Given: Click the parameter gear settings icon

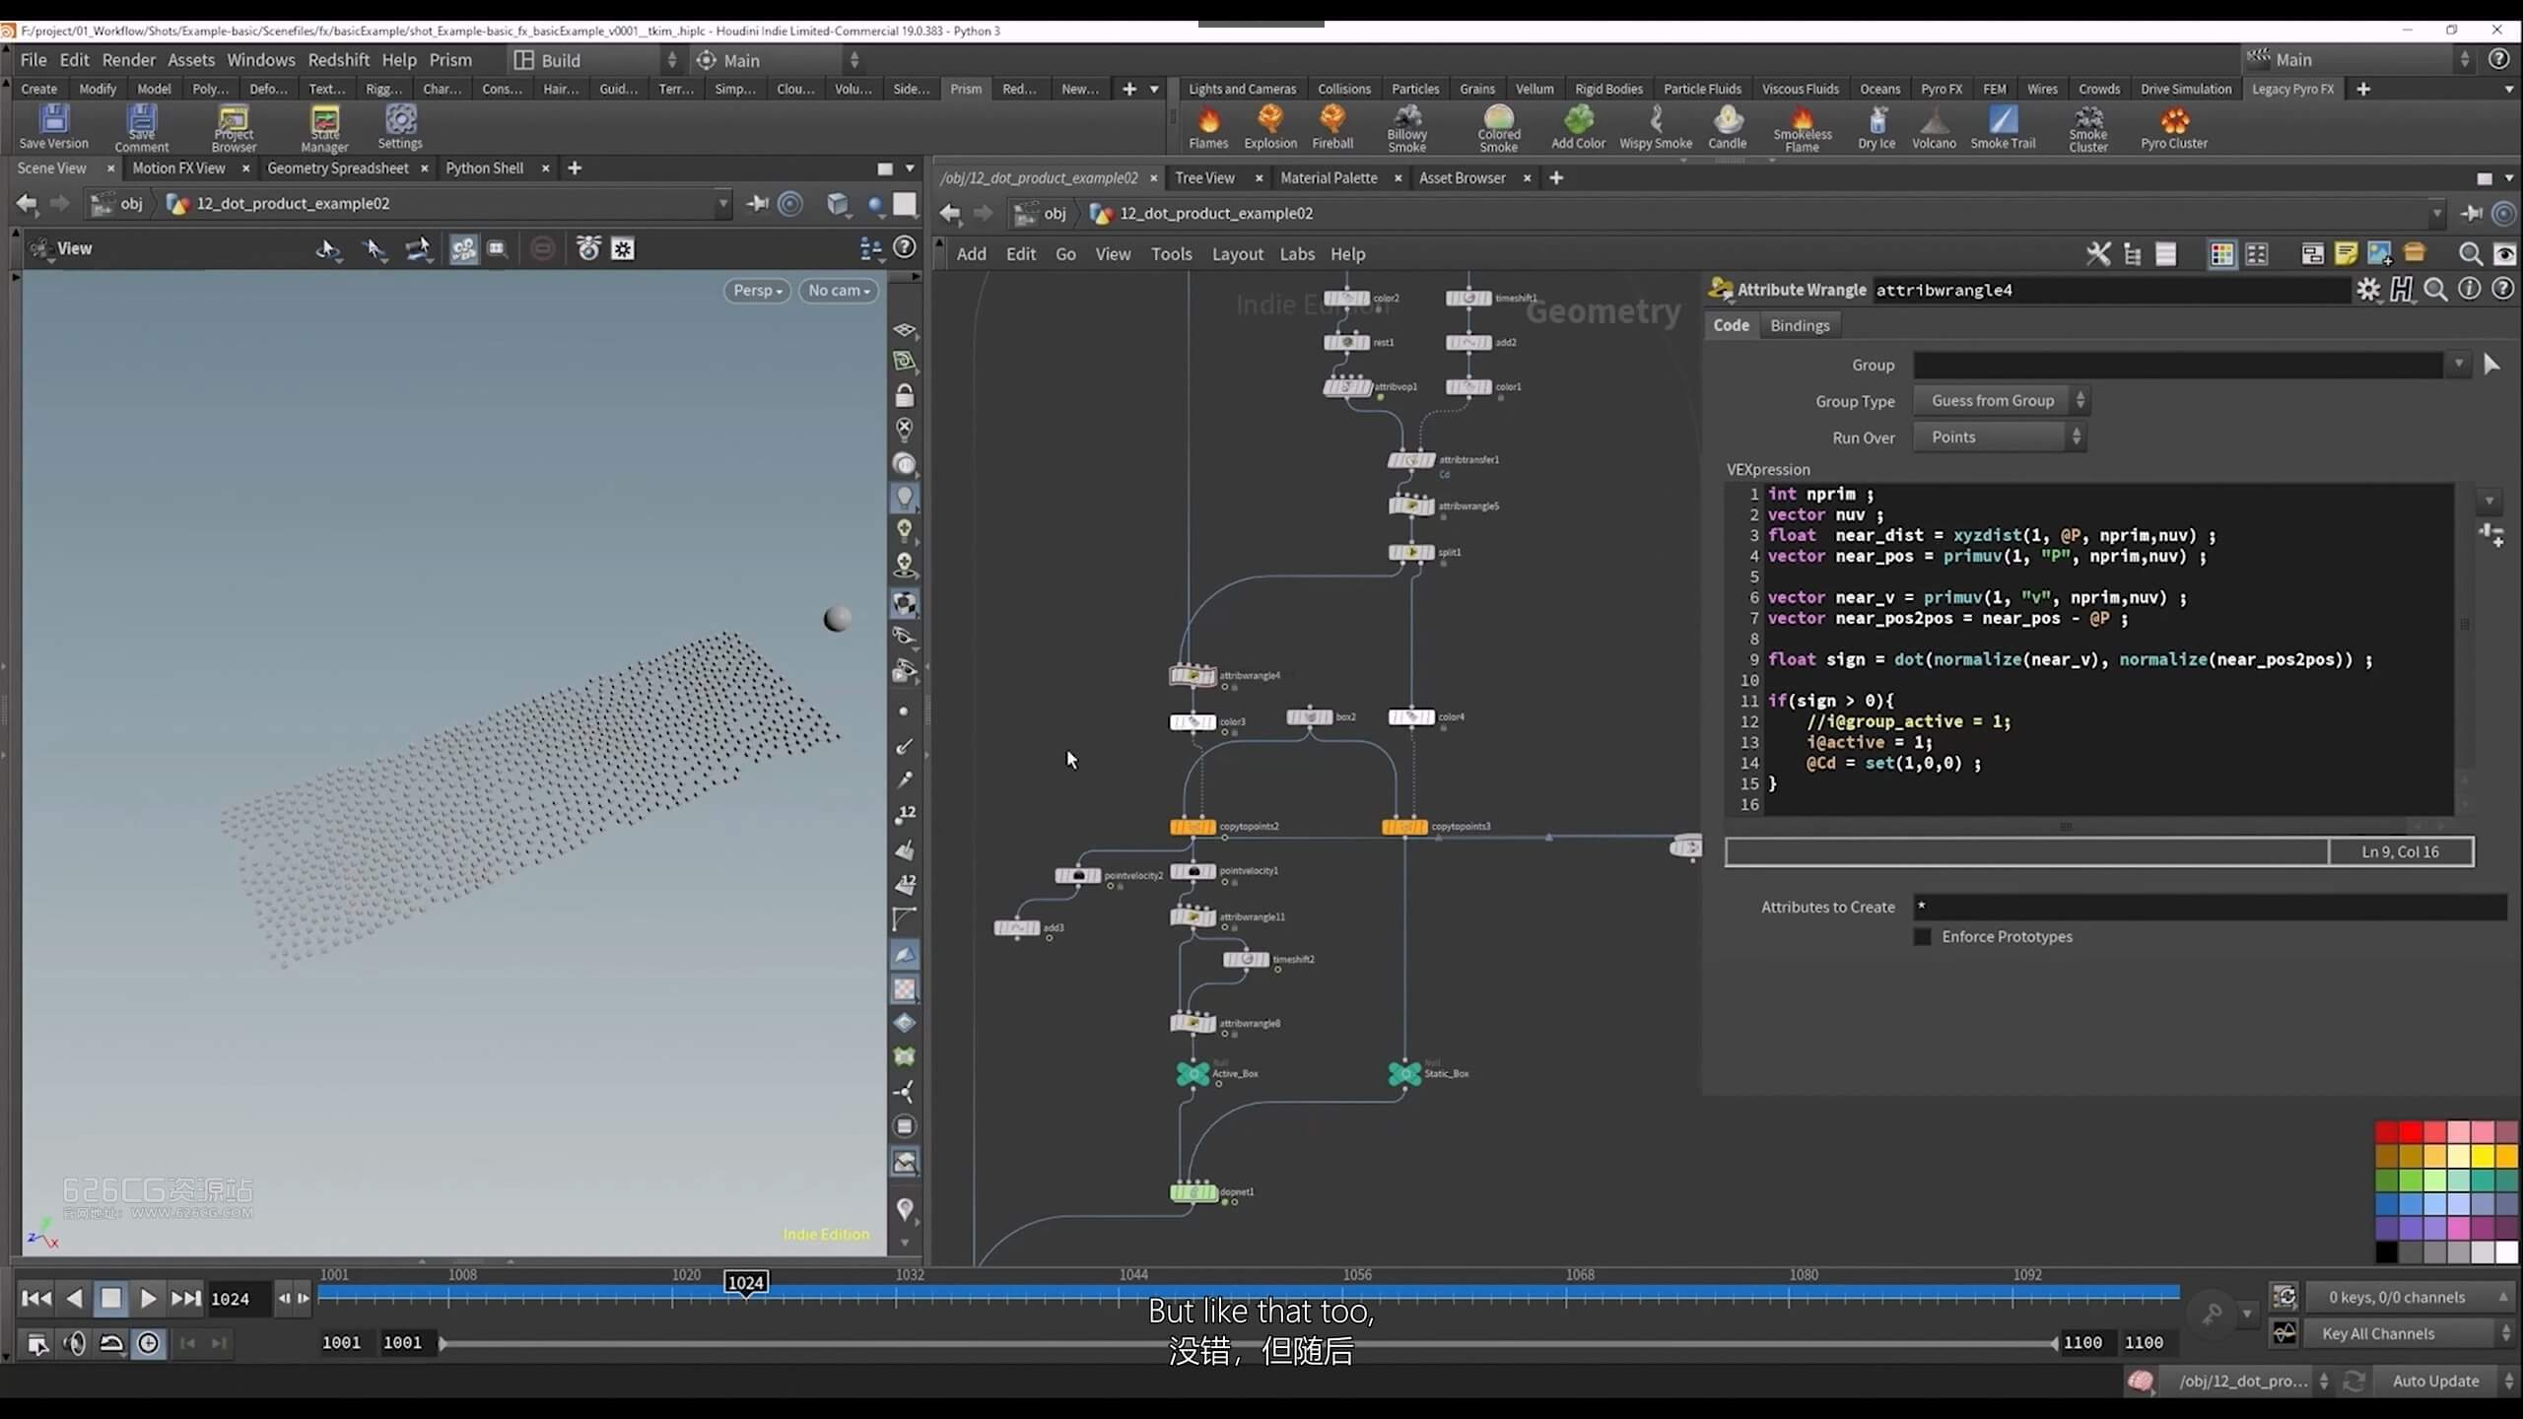Looking at the screenshot, I should (x=2367, y=290).
